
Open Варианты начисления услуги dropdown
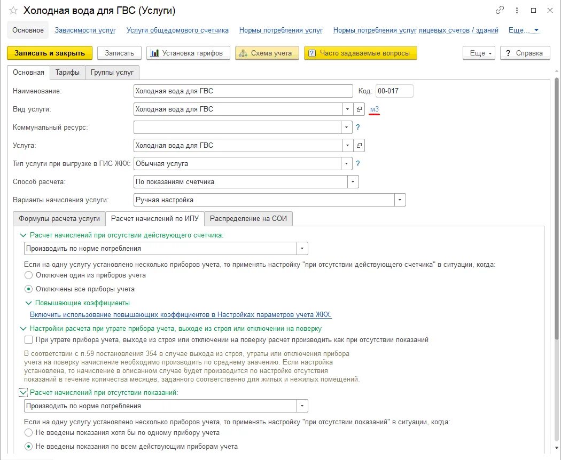click(x=400, y=200)
